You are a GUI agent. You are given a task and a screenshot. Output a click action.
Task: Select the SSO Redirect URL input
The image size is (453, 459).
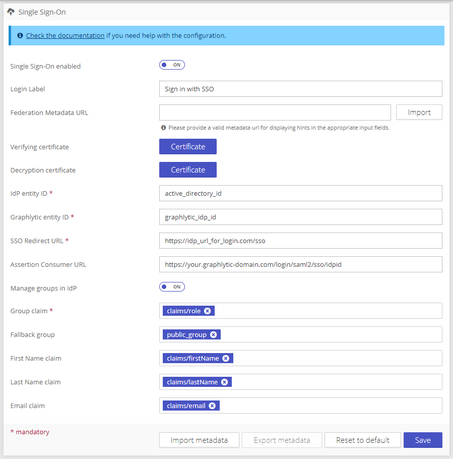pos(300,241)
